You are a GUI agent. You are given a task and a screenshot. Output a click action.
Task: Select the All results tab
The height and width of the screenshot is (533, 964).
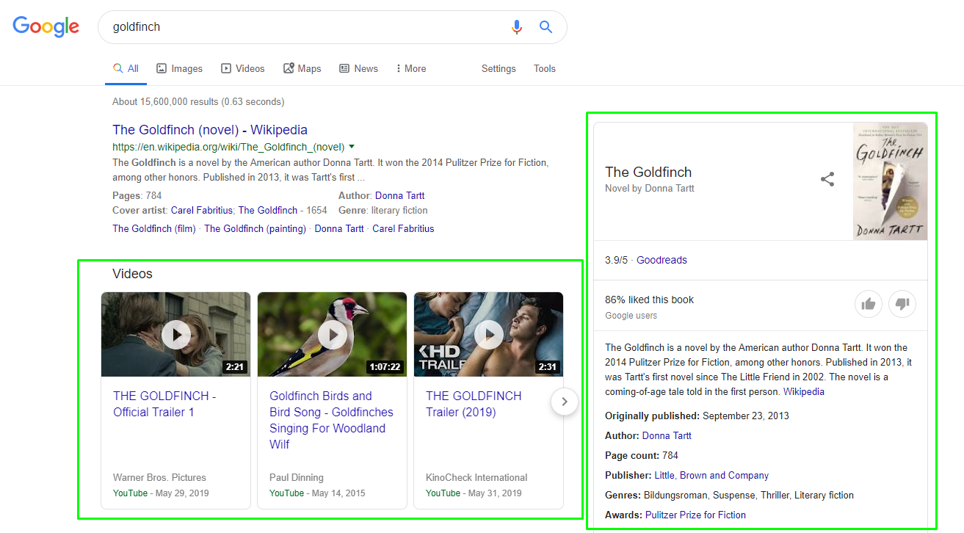[x=126, y=68]
